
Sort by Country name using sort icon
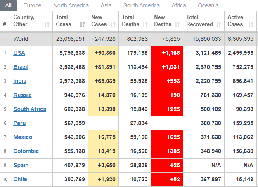tap(47, 25)
